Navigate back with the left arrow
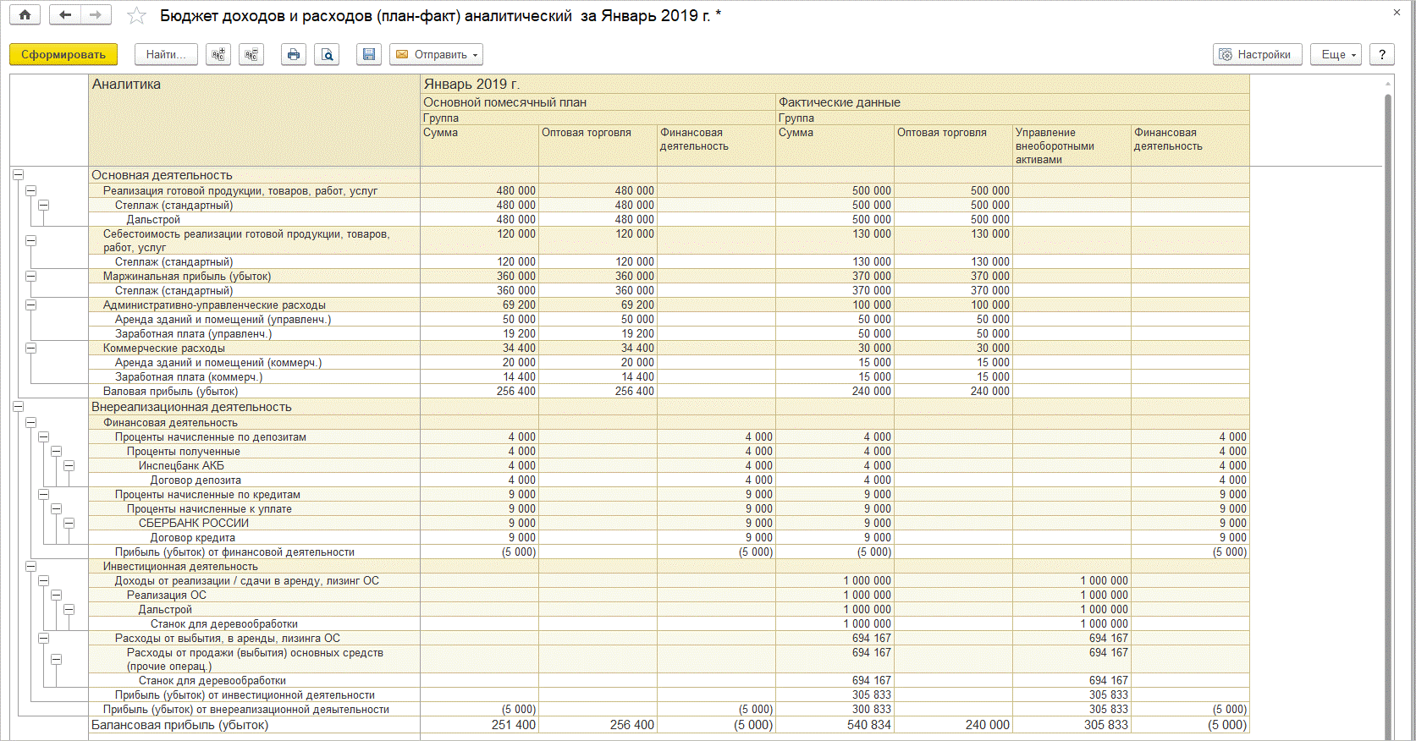Image resolution: width=1416 pixels, height=741 pixels. (65, 14)
